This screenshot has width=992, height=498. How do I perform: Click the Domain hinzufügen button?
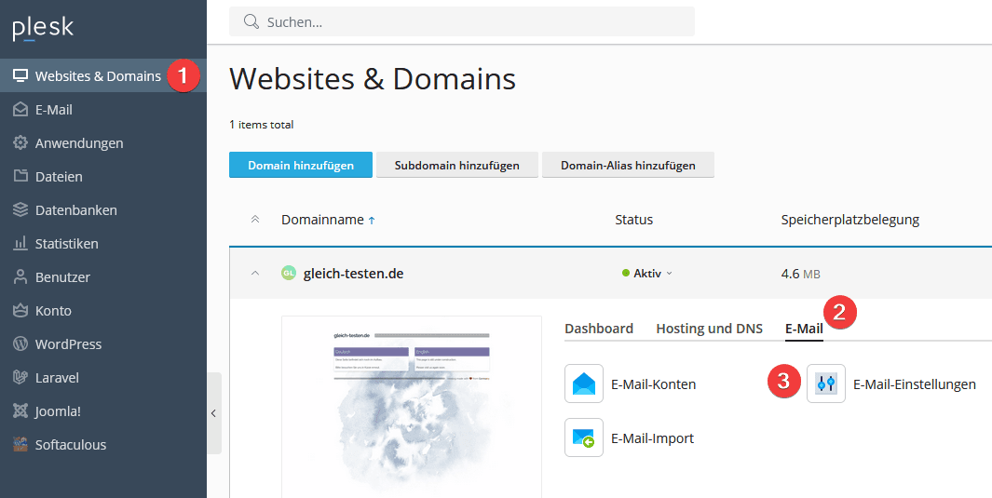click(x=301, y=165)
